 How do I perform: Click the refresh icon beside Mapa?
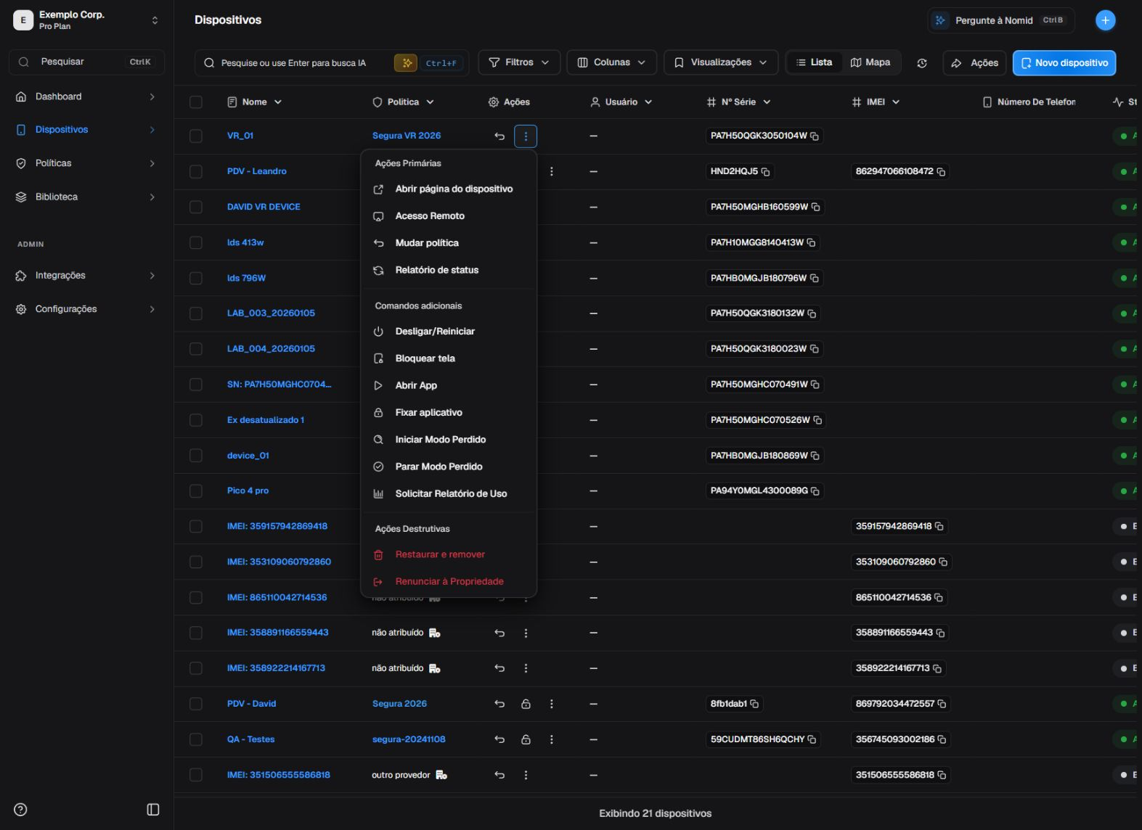[922, 63]
